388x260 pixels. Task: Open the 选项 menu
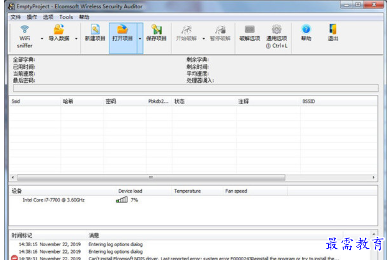point(48,17)
